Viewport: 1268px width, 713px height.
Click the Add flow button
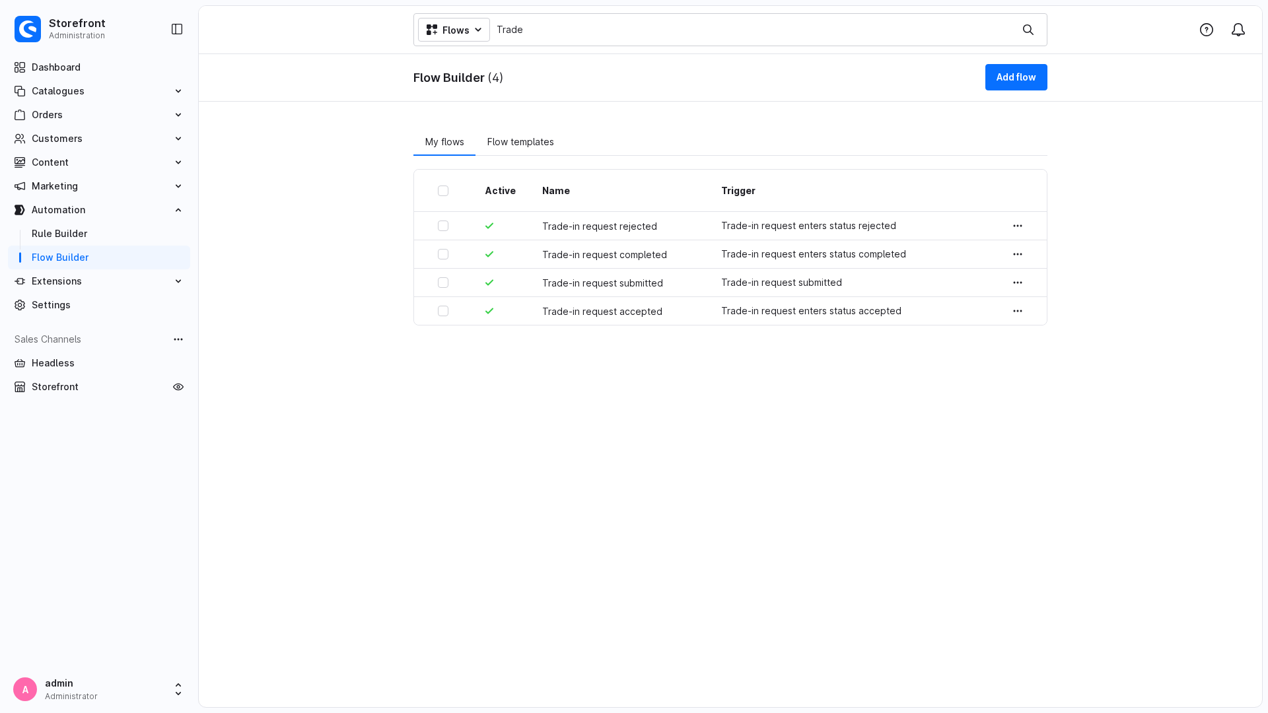click(1016, 77)
